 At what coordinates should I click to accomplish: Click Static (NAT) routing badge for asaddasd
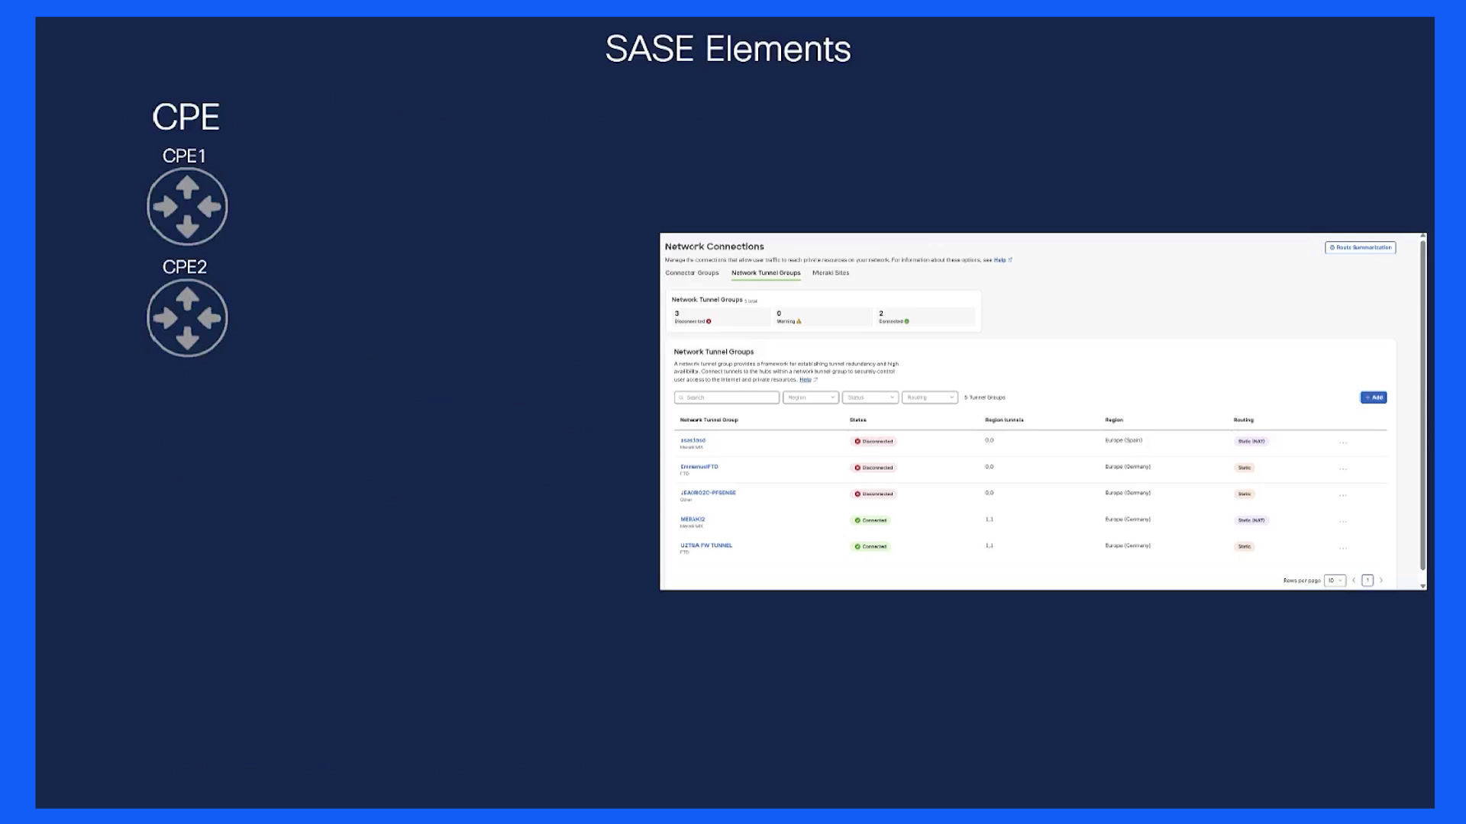pos(1251,442)
